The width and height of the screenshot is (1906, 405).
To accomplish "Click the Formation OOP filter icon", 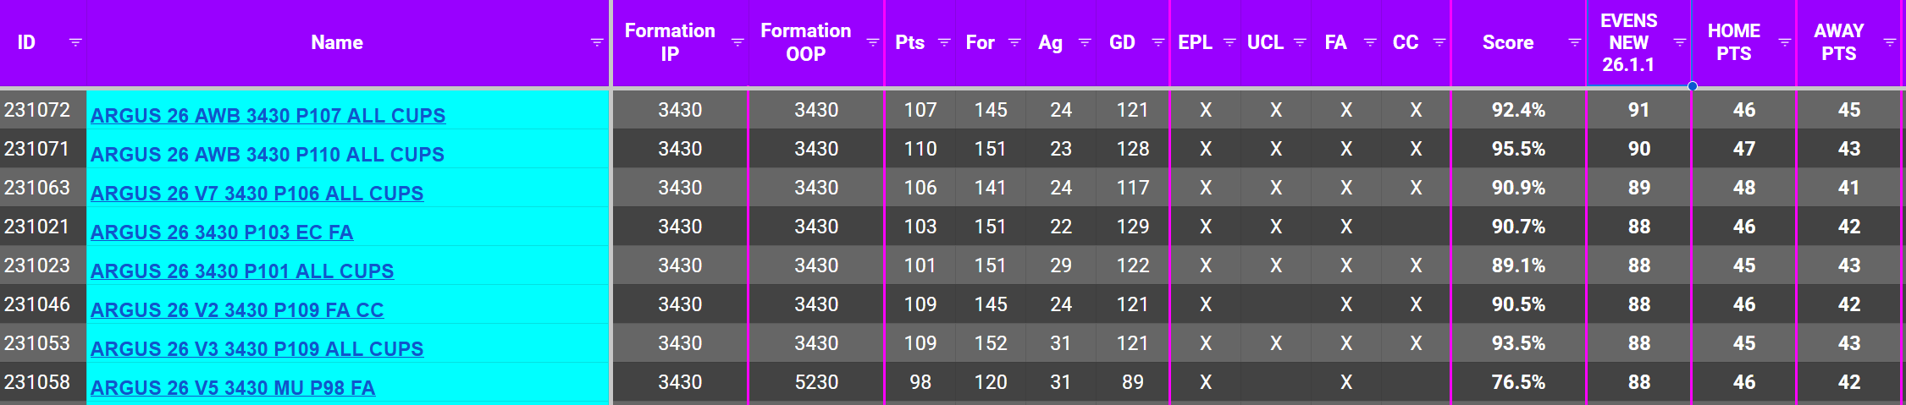I will pos(873,42).
